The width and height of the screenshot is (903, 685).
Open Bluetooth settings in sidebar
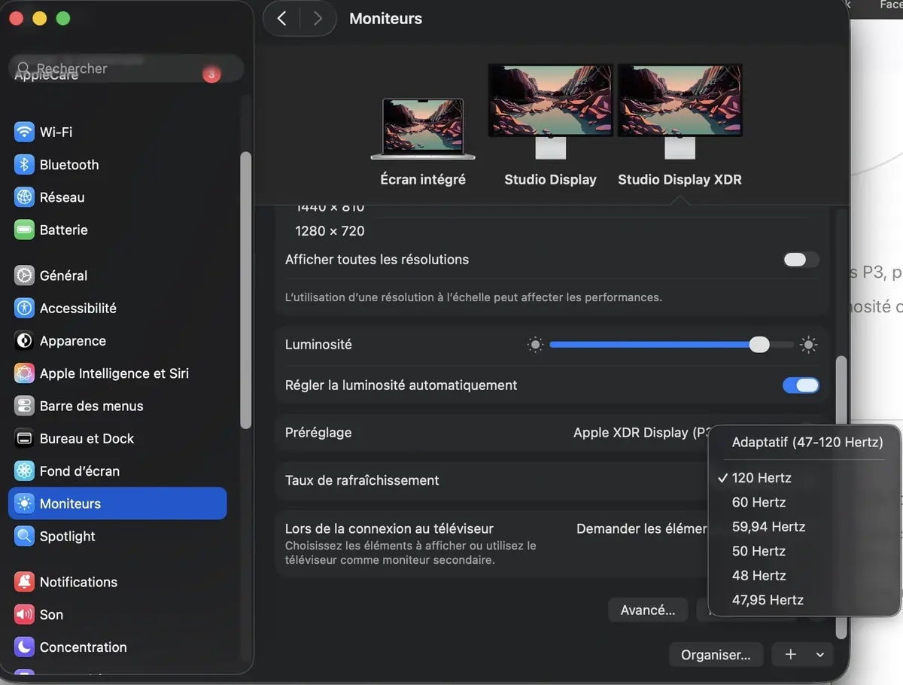click(68, 164)
